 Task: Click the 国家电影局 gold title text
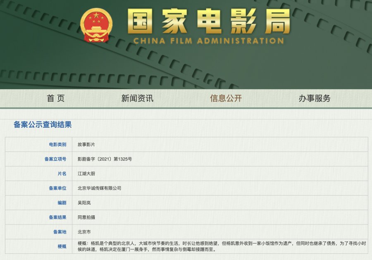(x=208, y=21)
